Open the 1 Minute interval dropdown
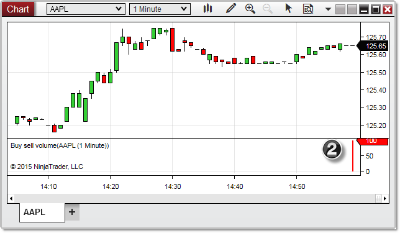The width and height of the screenshot is (400, 233). 160,9
